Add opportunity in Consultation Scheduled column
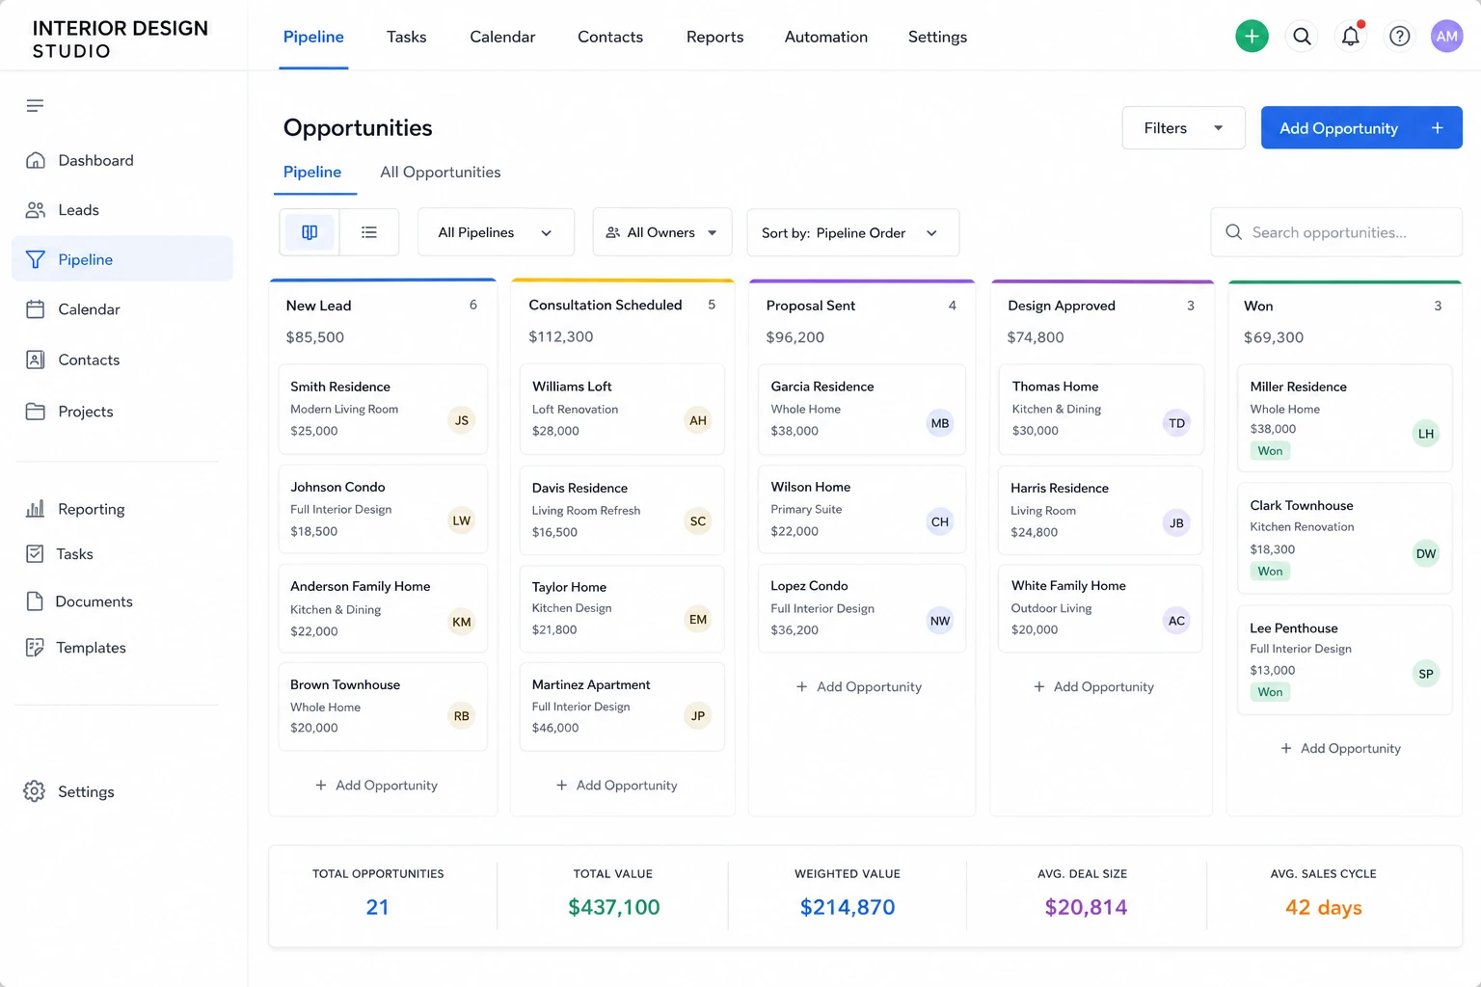The height and width of the screenshot is (987, 1481). point(617,786)
